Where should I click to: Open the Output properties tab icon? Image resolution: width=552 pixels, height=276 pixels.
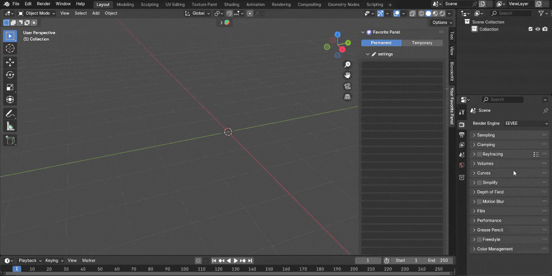click(462, 134)
